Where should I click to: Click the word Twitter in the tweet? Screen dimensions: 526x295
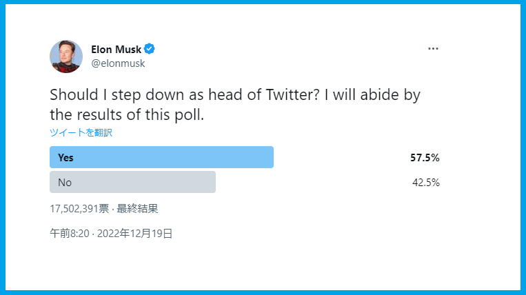(292, 95)
